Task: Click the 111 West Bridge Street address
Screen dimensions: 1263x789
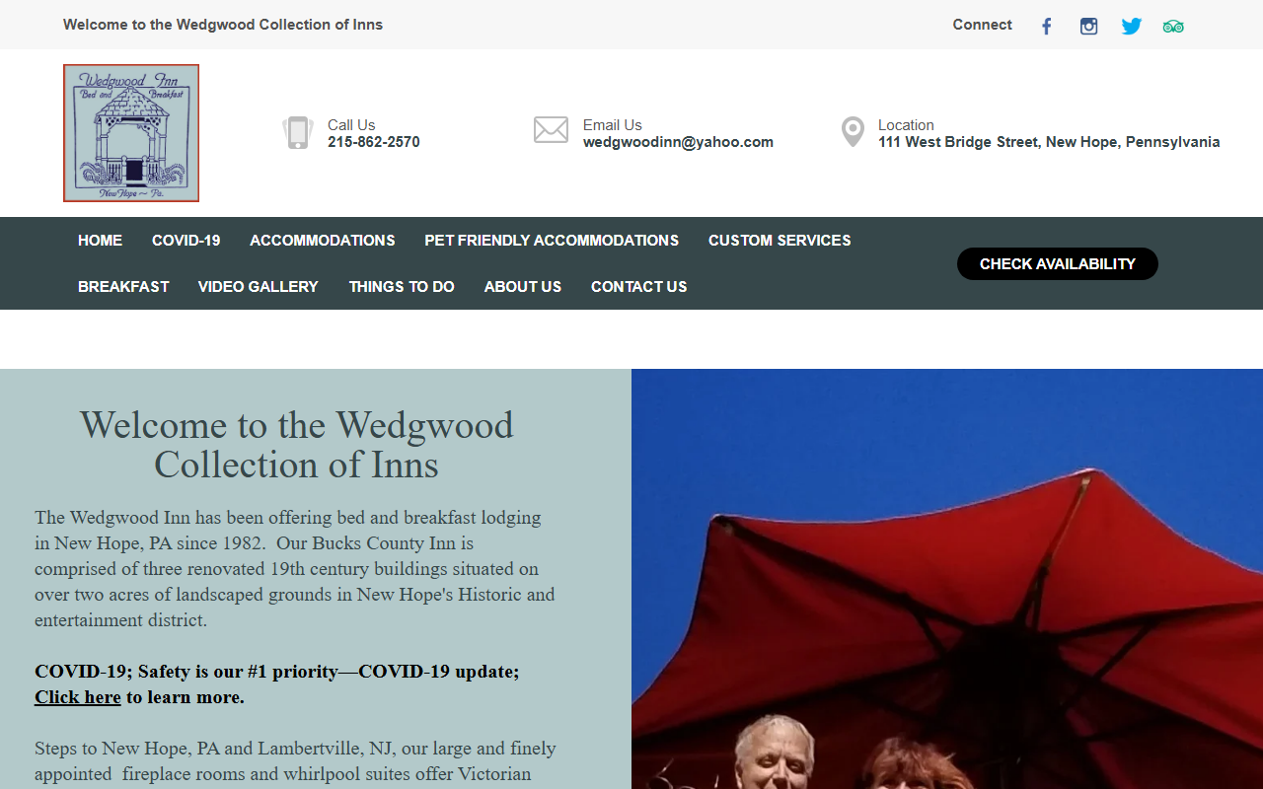Action: (1049, 142)
